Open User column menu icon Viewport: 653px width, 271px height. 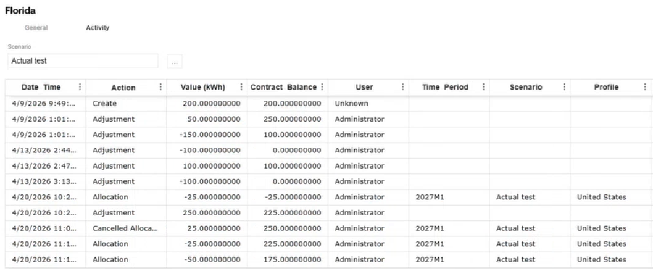pos(402,87)
